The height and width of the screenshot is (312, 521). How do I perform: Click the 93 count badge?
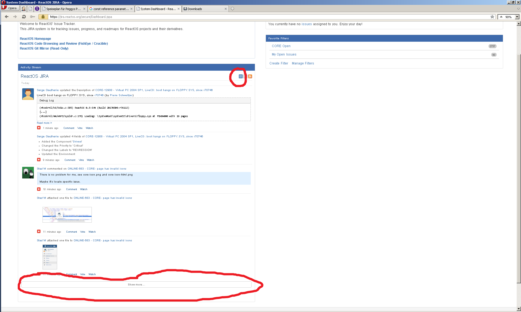[x=494, y=55]
